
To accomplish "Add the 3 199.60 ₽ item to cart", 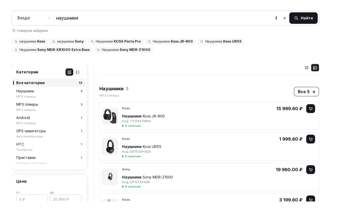I will 311,199.
